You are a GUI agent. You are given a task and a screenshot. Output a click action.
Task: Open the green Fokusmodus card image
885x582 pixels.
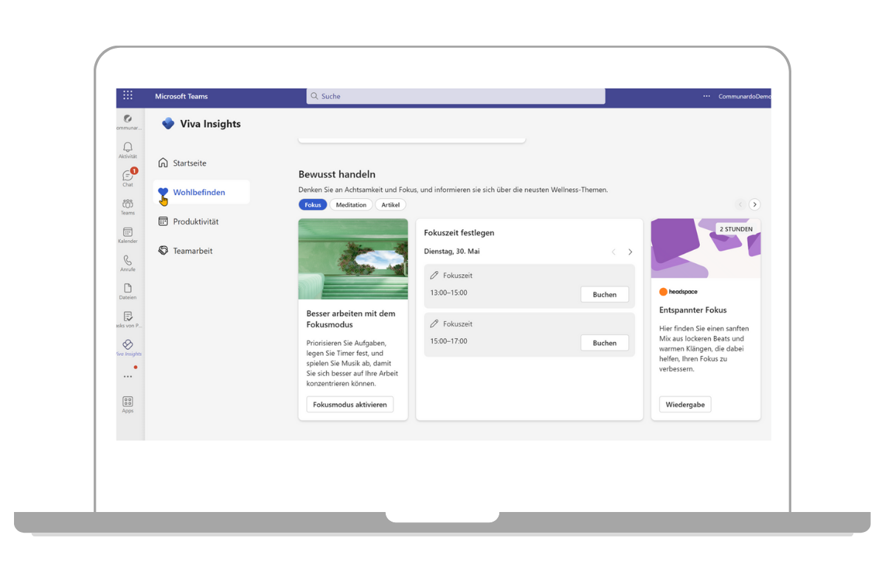pos(353,259)
